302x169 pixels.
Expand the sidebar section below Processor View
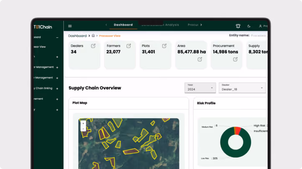[57, 57]
